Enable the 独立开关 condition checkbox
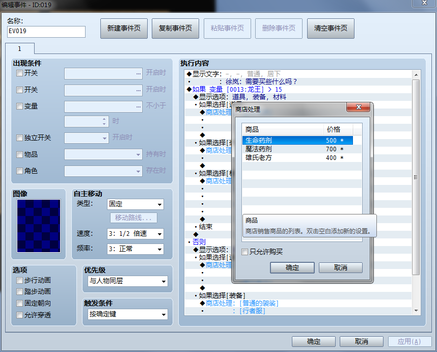 [x=19, y=138]
